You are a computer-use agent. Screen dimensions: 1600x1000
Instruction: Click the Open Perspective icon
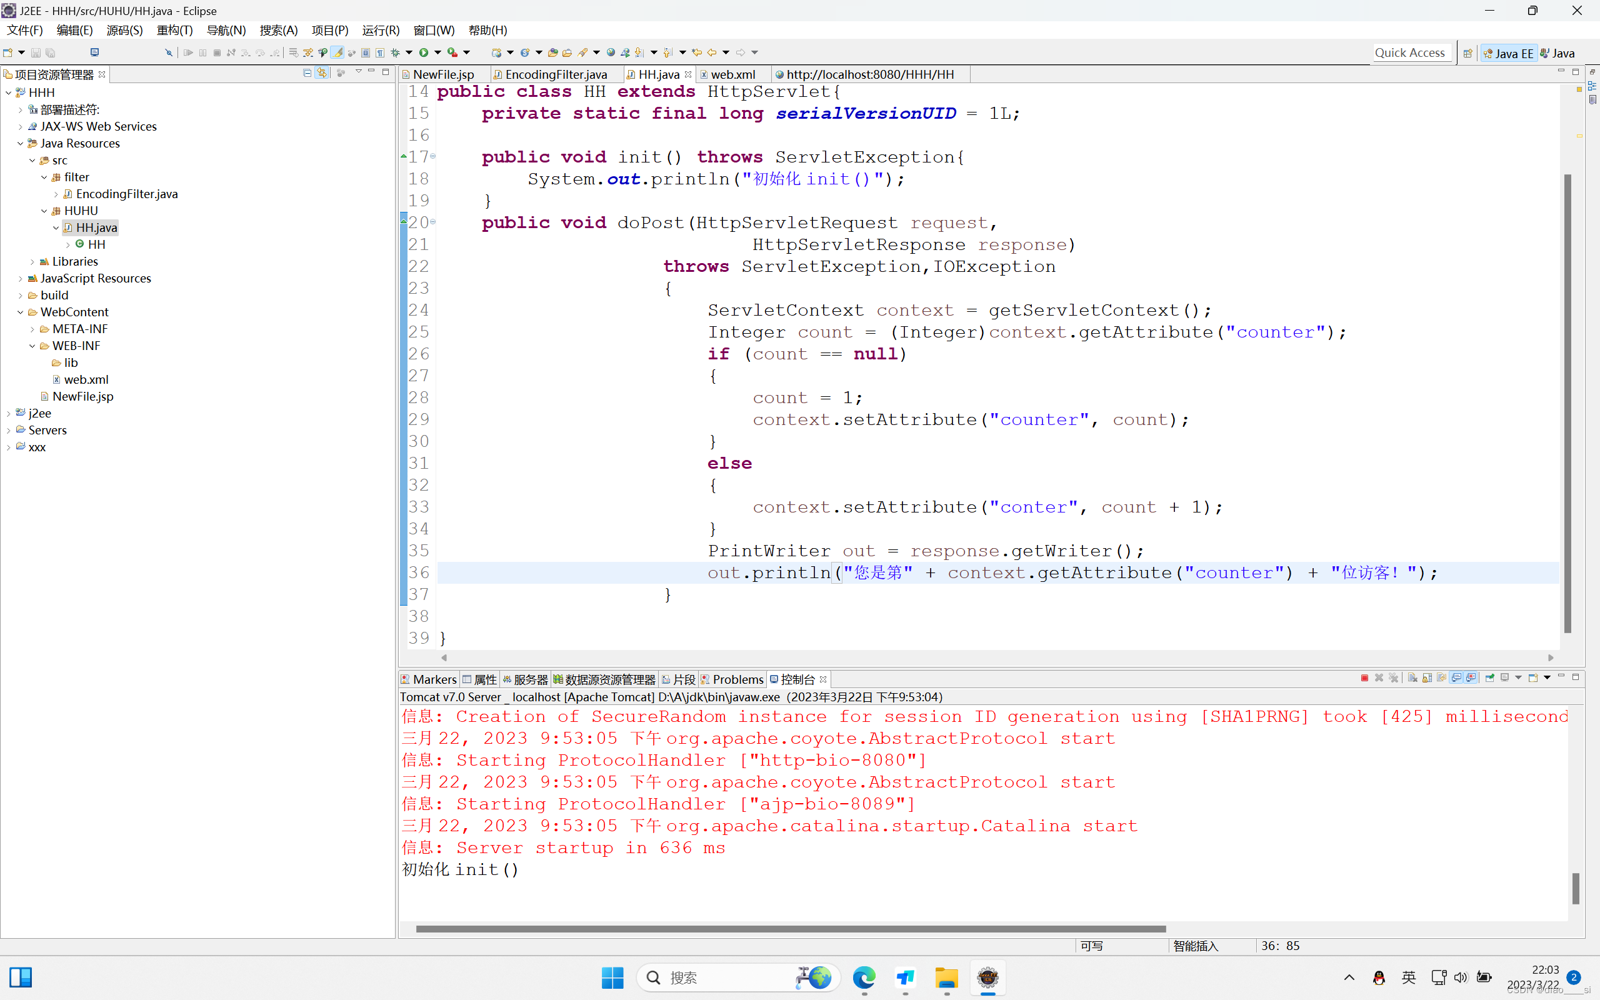pos(1467,54)
